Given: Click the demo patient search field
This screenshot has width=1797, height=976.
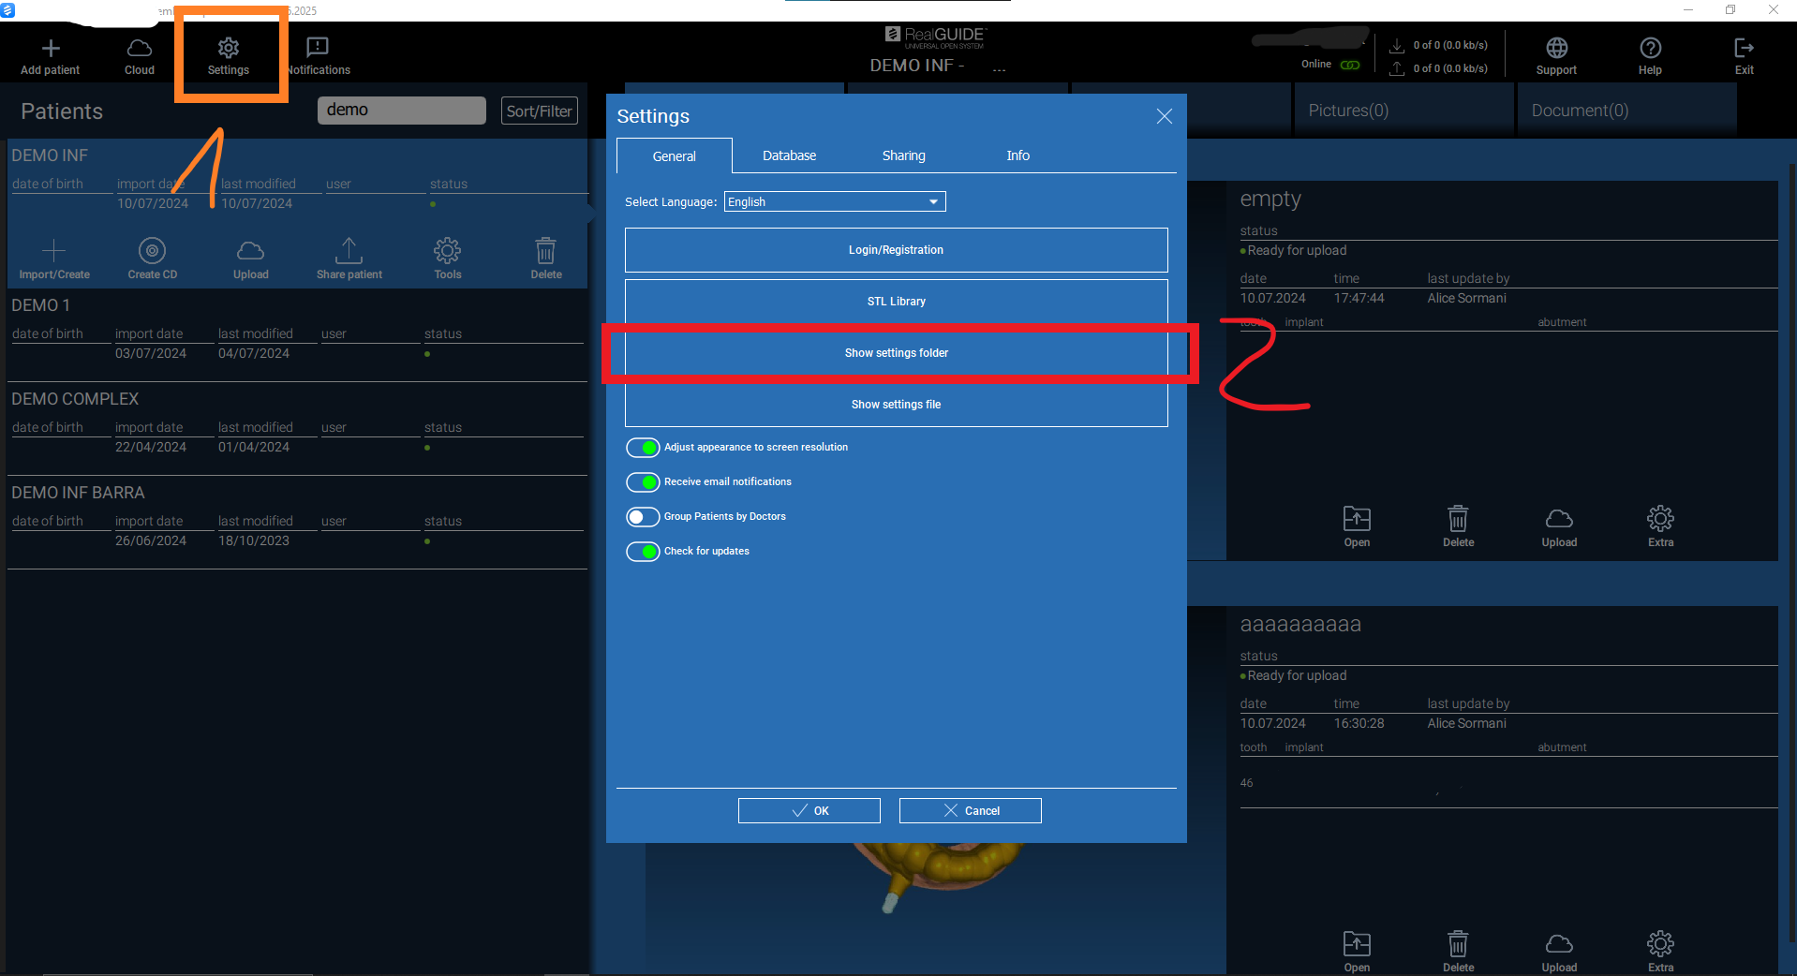Looking at the screenshot, I should click(401, 111).
